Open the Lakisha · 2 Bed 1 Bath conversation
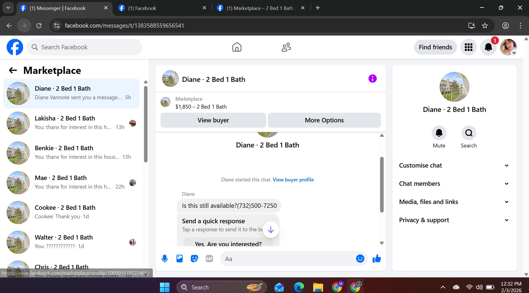This screenshot has height=293, width=529. (x=71, y=123)
